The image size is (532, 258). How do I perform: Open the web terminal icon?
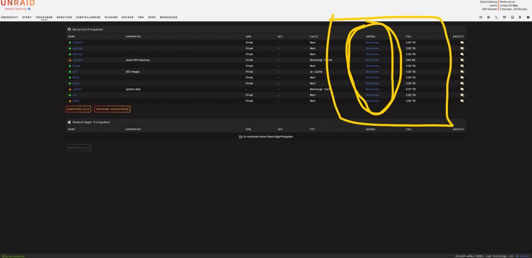[496, 18]
